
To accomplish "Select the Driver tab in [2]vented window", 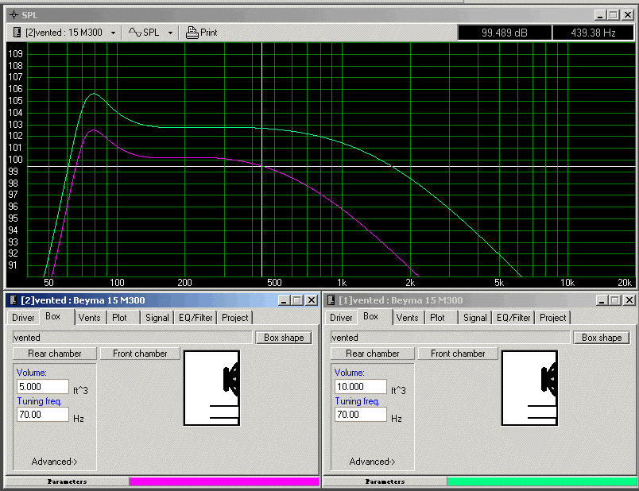I will pos(24,318).
